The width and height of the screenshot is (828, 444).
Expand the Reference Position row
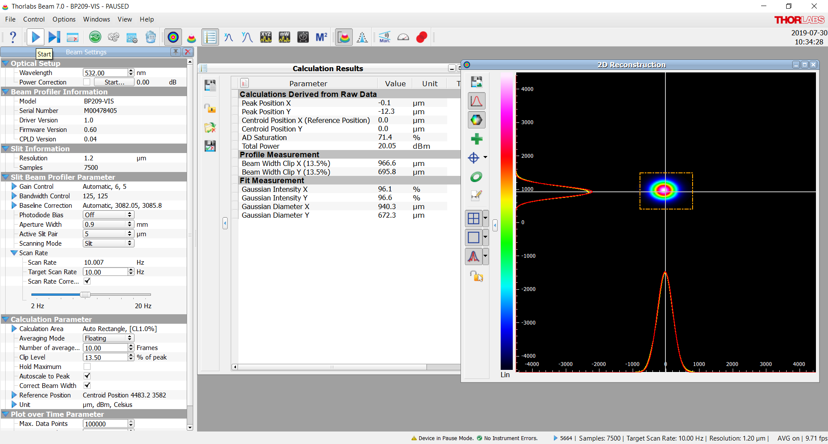coord(14,395)
